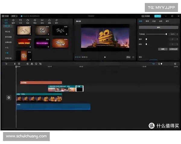Open the Effects star icon
Screen dimensions: 181x144
[x=35, y=20]
